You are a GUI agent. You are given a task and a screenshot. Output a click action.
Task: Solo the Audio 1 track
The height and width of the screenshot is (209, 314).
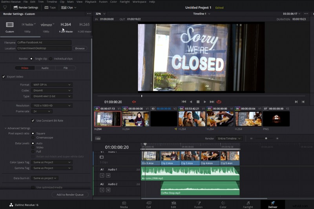pos(102,175)
